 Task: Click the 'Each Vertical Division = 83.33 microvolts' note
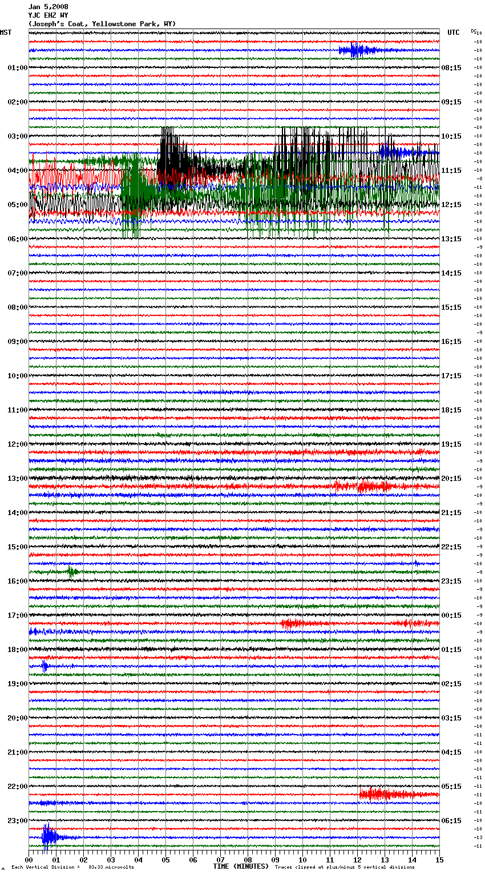[72, 867]
